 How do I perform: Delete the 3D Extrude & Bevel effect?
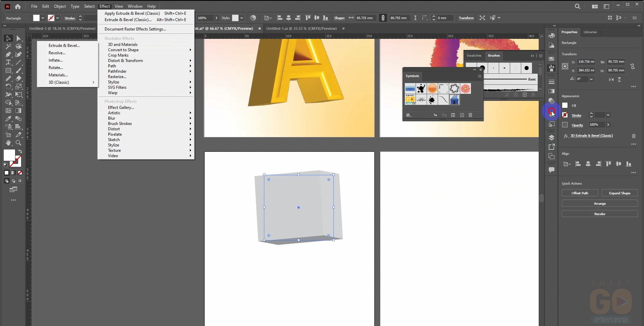[x=634, y=136]
